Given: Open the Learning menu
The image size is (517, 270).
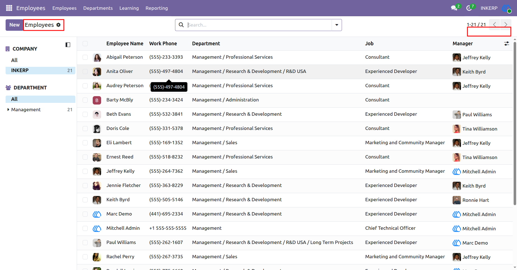Looking at the screenshot, I should (x=129, y=8).
